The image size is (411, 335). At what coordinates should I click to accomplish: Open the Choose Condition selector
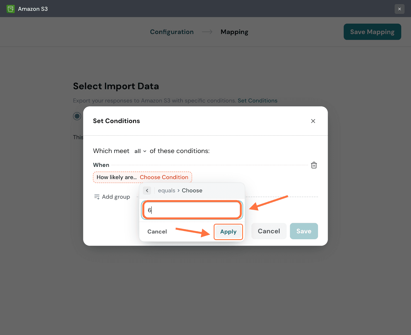(164, 177)
